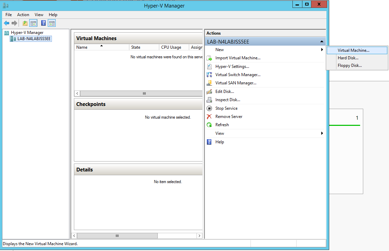Hide console tree via toolbar icon
389x251 pixels.
[33, 23]
